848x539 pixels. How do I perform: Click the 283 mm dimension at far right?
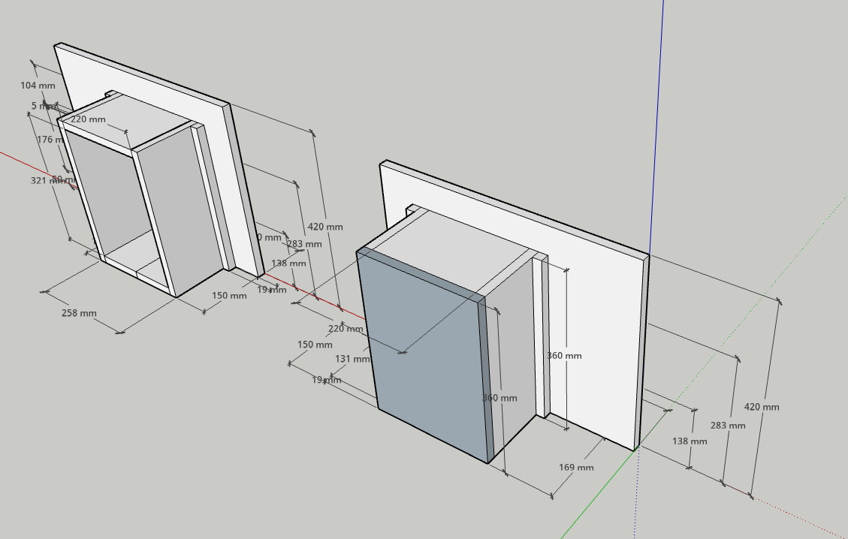click(x=728, y=426)
